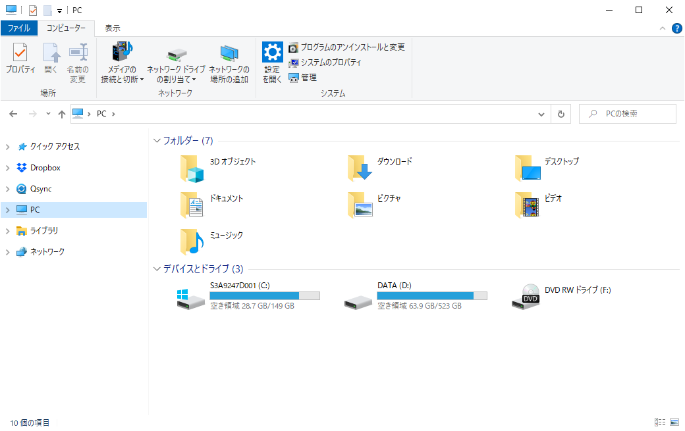Image resolution: width=685 pixels, height=431 pixels.
Task: Select the デスクトップ folder icon
Action: pyautogui.click(x=528, y=168)
